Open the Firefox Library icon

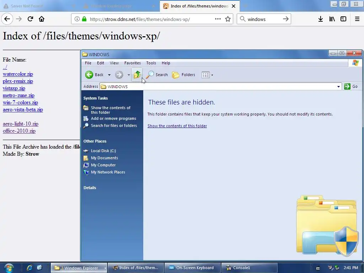pyautogui.click(x=332, y=19)
